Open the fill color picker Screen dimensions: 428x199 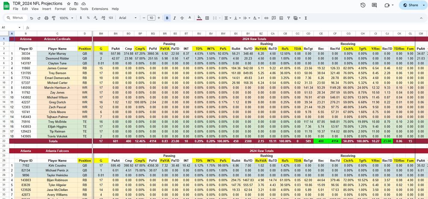click(199, 18)
